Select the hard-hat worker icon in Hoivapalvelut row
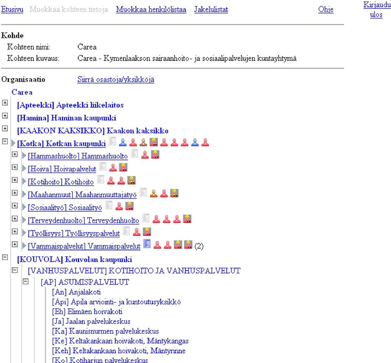This screenshot has width=391, height=363. (x=123, y=168)
